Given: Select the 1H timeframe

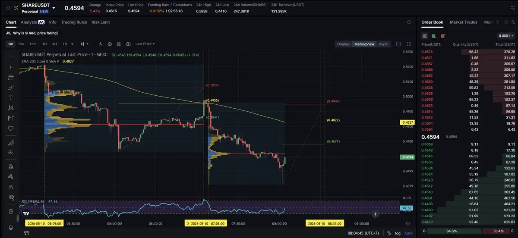Looking at the screenshot, I should coord(44,44).
